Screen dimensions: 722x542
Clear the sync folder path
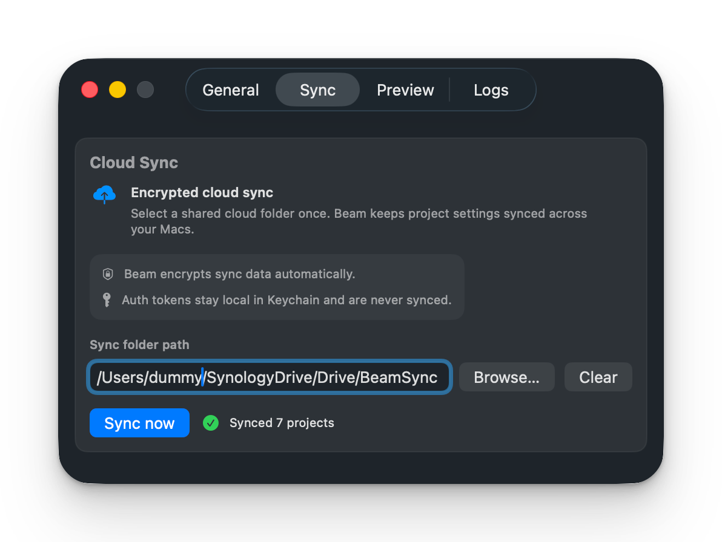click(x=598, y=377)
